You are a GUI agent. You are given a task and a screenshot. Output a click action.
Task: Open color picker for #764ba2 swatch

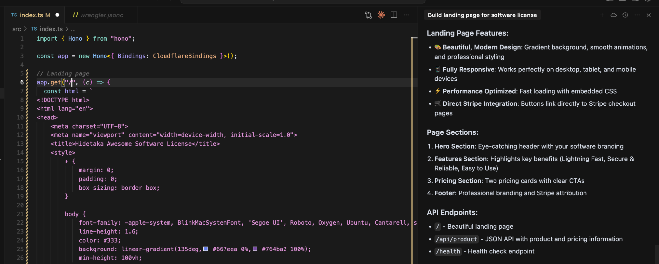tap(255, 249)
